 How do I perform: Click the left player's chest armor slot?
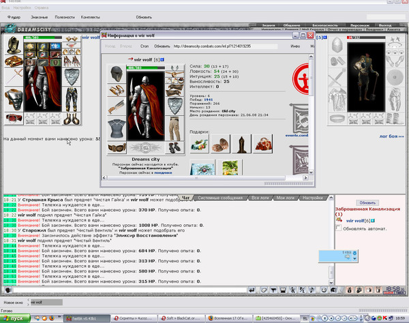tap(14, 100)
